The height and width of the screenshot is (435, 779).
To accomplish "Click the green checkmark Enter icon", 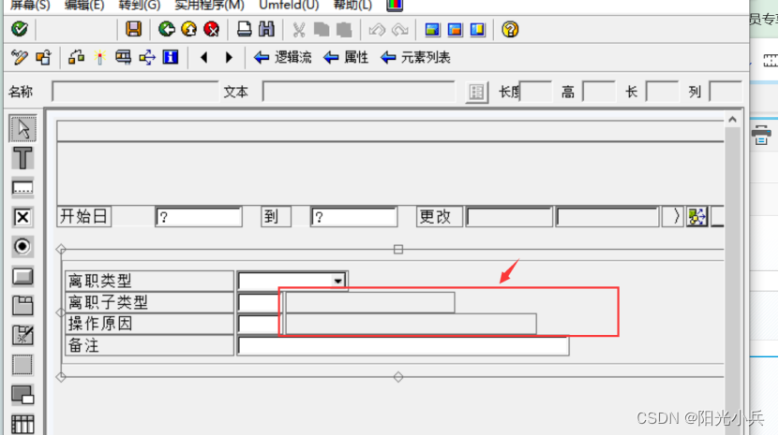I will [20, 29].
